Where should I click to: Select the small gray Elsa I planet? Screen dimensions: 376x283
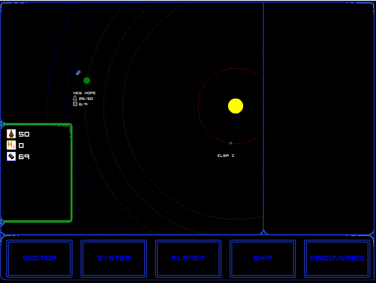tap(231, 143)
